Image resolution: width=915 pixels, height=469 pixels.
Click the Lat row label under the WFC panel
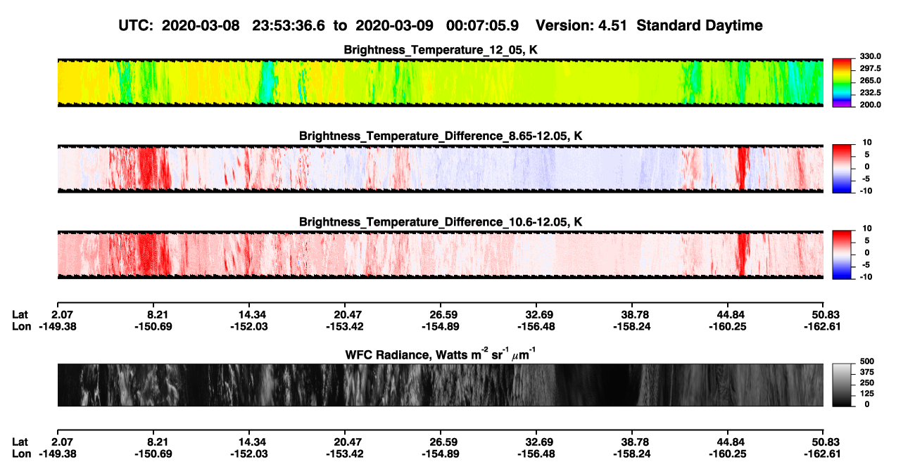(x=20, y=442)
